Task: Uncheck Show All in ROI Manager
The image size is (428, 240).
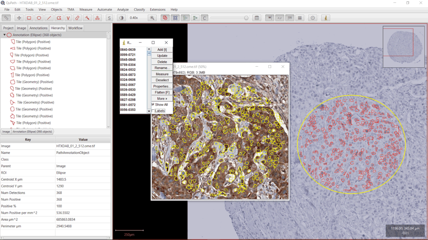Action: click(153, 105)
